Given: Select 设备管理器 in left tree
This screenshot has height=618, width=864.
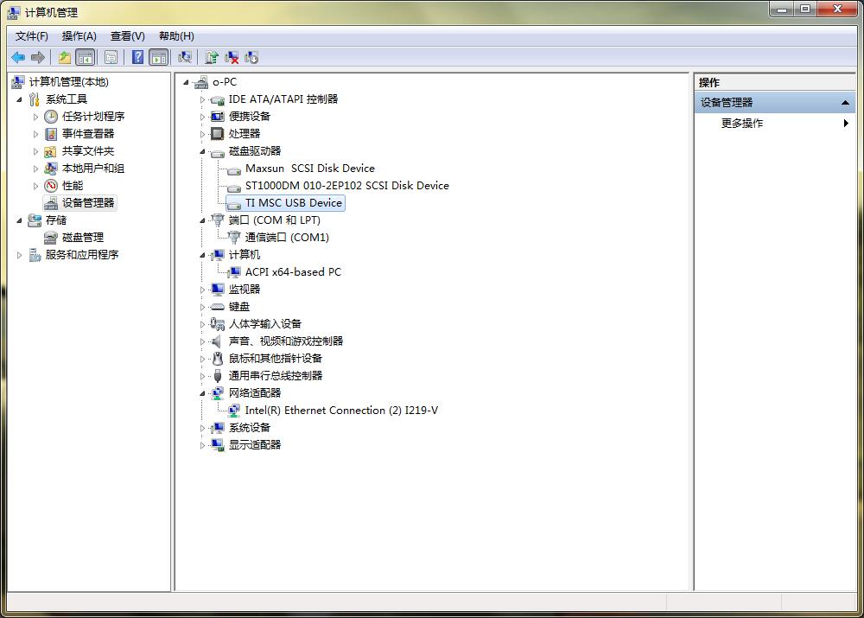Looking at the screenshot, I should tap(87, 203).
